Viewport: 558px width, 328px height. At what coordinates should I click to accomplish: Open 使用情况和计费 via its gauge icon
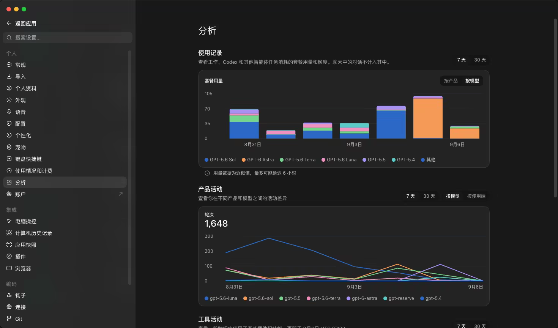(x=9, y=171)
